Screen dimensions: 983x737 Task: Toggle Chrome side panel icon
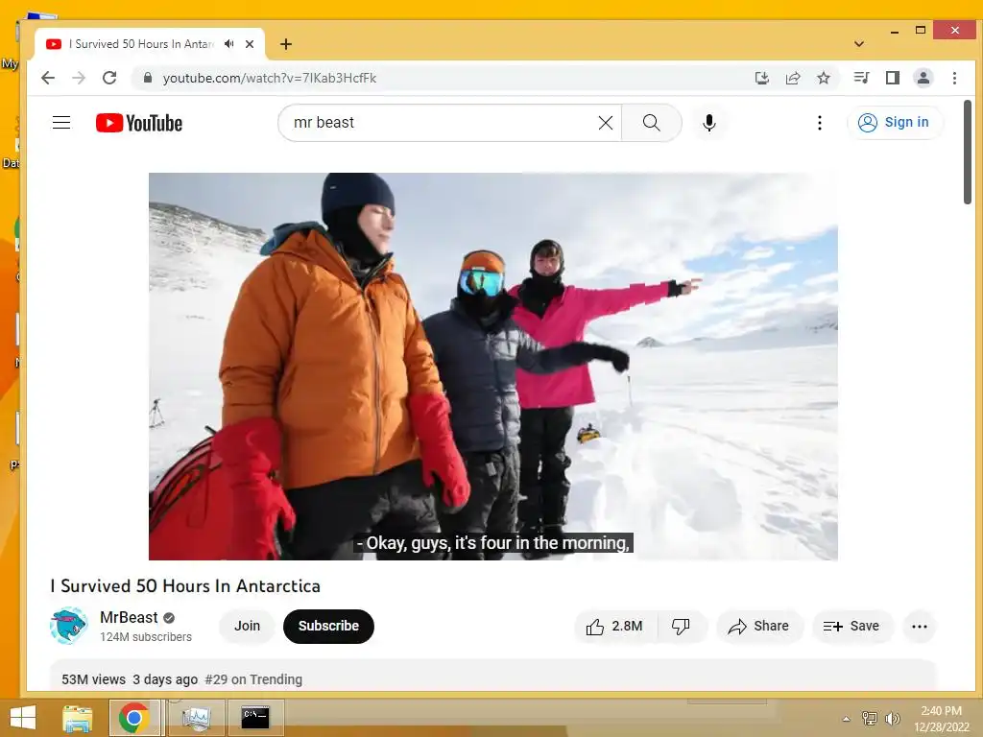tap(893, 78)
